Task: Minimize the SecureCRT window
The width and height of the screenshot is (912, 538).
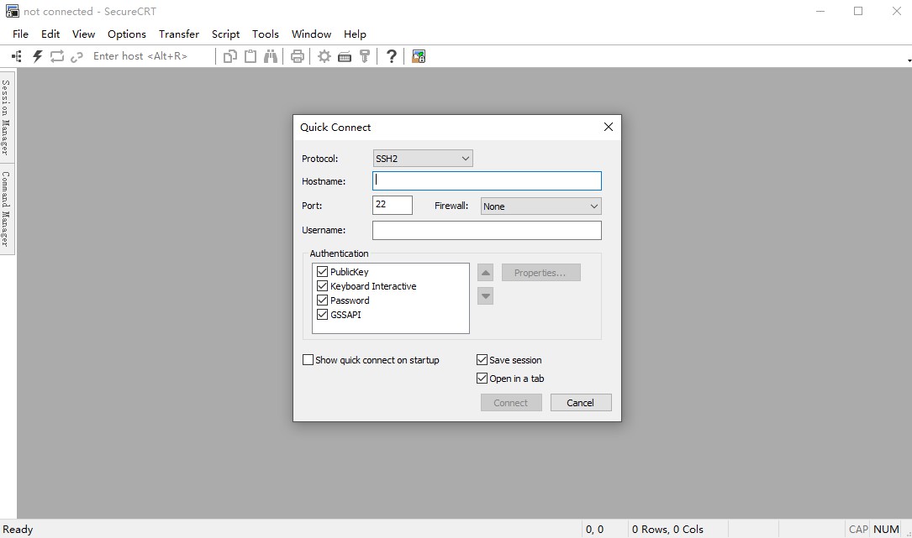Action: coord(820,11)
